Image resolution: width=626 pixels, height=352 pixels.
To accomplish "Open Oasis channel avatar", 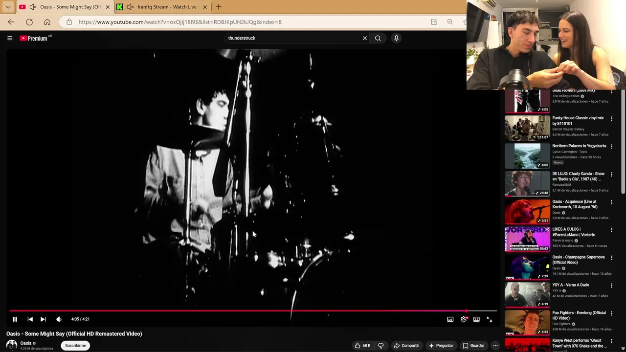I will point(12,345).
